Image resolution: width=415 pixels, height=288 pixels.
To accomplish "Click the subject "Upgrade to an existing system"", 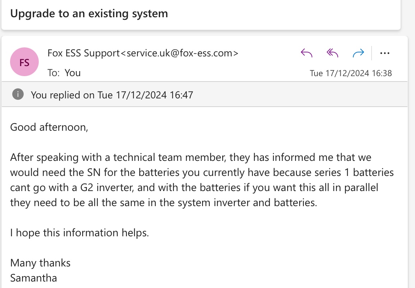I will (89, 14).
